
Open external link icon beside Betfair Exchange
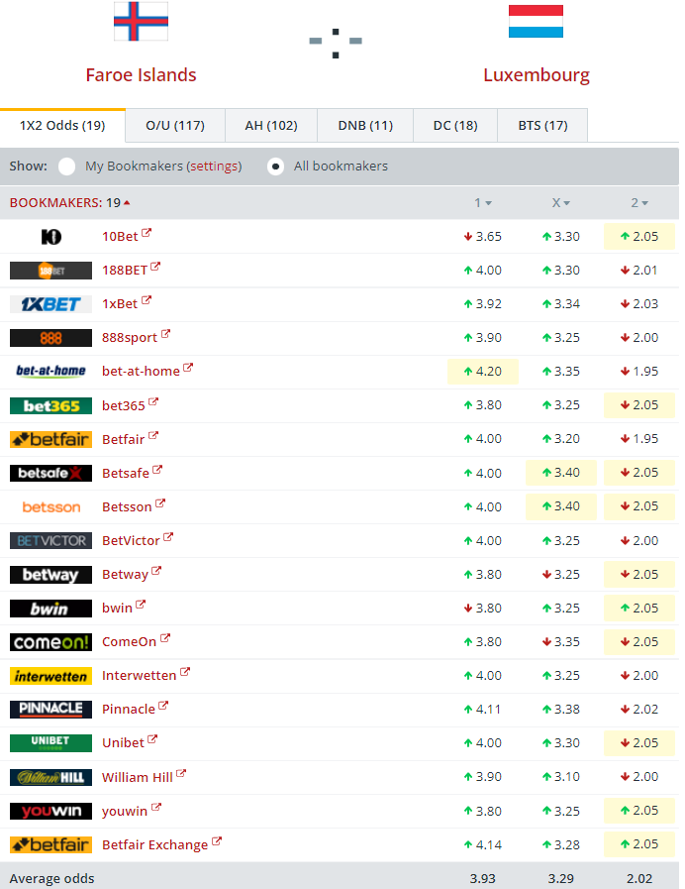(x=216, y=842)
